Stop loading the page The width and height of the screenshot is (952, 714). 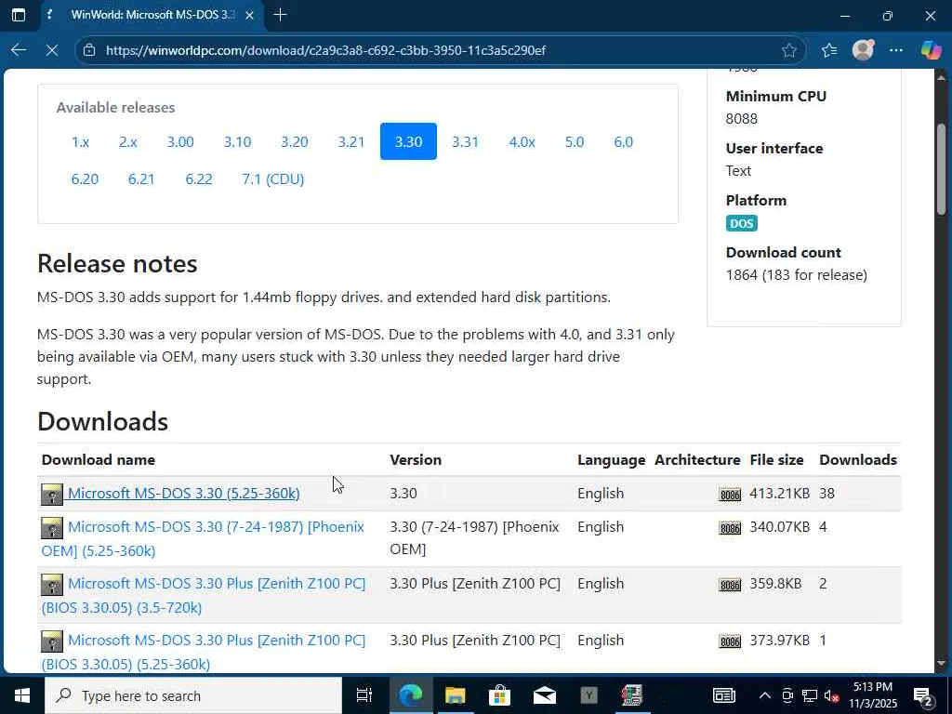pos(52,50)
